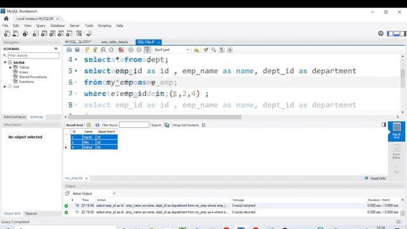The image size is (407, 229).
Task: Toggle invisible characters display
Action: pos(222,50)
